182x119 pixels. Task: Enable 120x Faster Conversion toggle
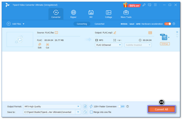(121, 106)
